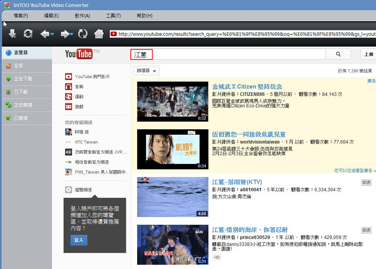Open the 工具(T) menu
The image size is (376, 269).
tap(113, 16)
